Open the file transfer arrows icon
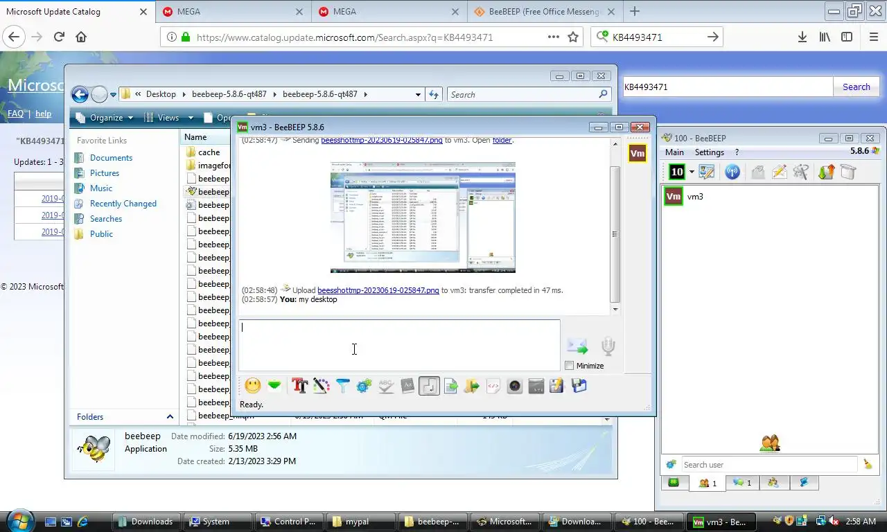The height and width of the screenshot is (532, 887). pyautogui.click(x=826, y=172)
